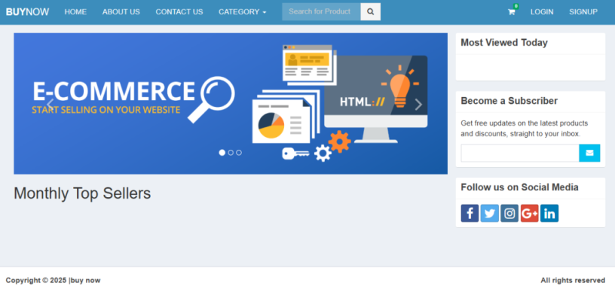Open the About Us page
The width and height of the screenshot is (615, 298).
[x=121, y=12]
